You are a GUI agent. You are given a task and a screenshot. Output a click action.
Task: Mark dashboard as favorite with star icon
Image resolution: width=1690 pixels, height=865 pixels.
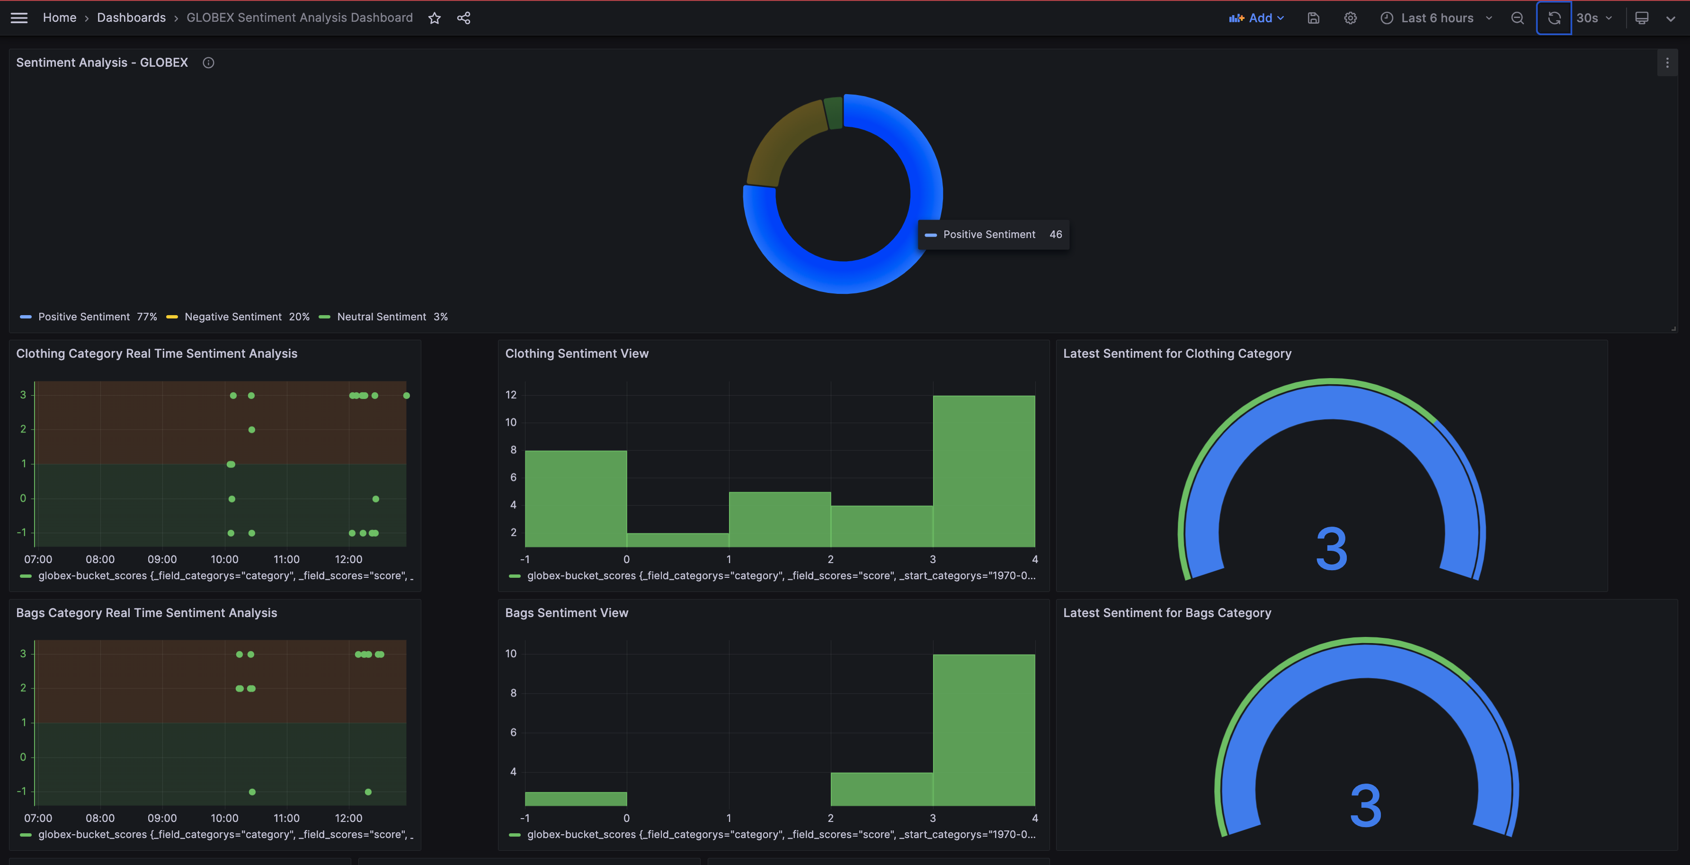[x=434, y=18]
